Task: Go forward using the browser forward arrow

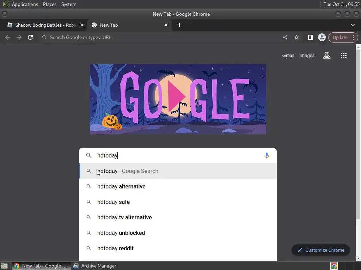Action: (19, 37)
